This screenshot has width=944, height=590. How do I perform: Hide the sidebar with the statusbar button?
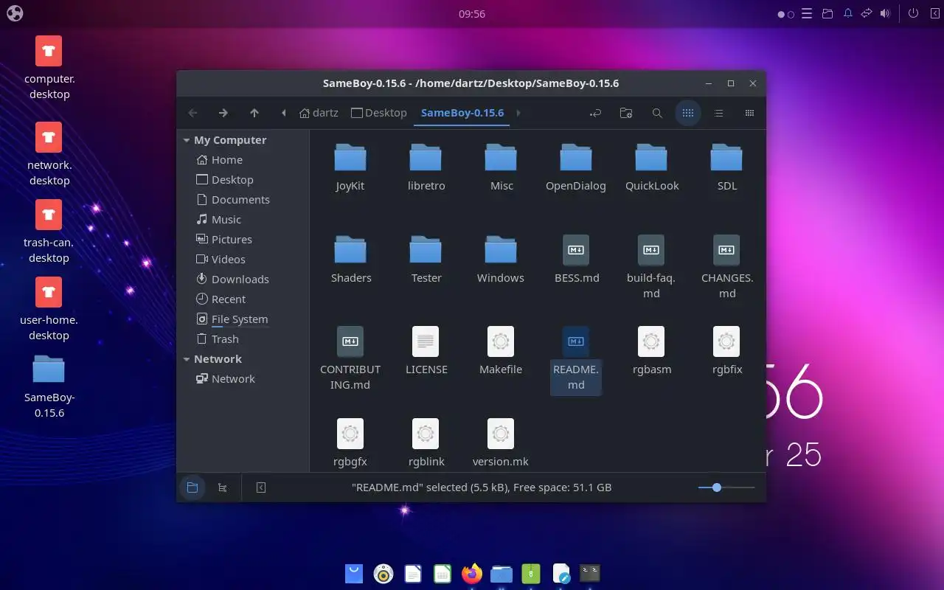(x=261, y=487)
